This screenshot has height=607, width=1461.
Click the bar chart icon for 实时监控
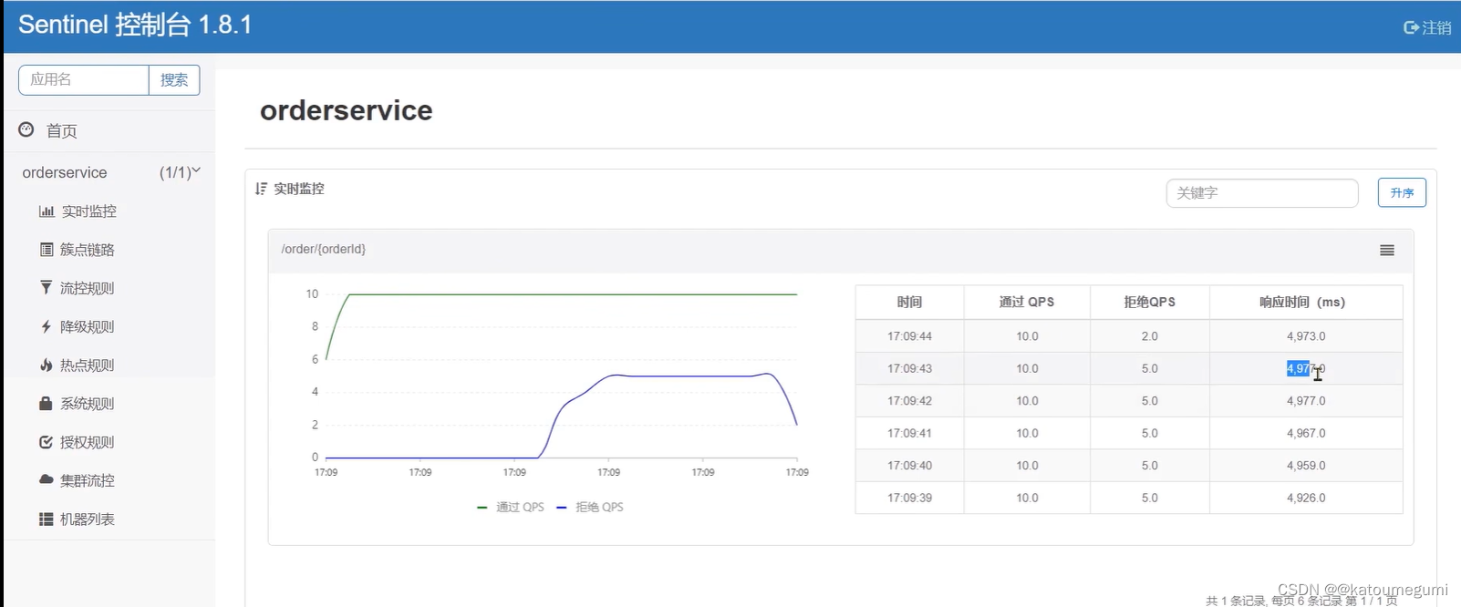coord(47,211)
